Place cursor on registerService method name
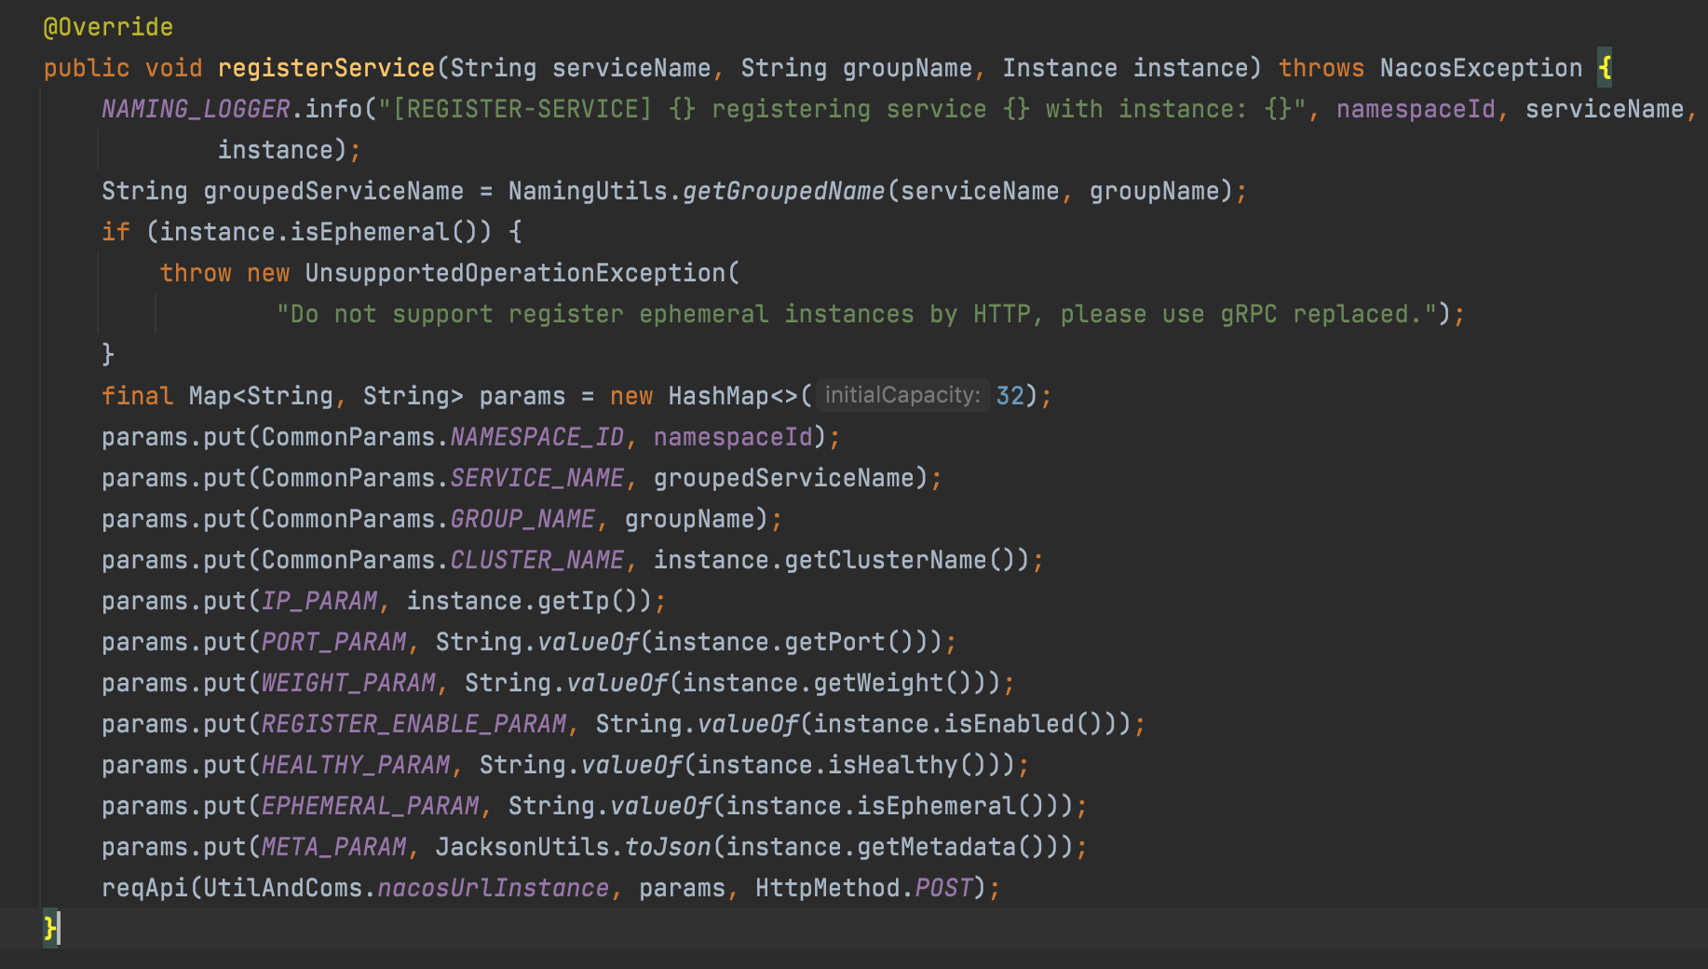1708x969 pixels. tap(326, 68)
